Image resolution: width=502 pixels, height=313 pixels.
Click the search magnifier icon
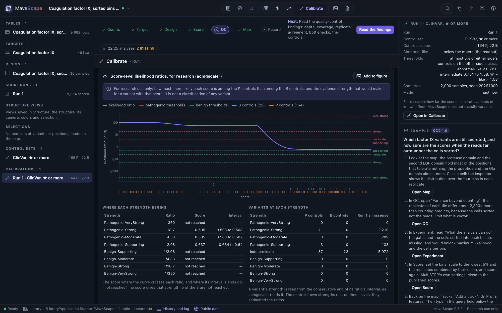tap(447, 8)
